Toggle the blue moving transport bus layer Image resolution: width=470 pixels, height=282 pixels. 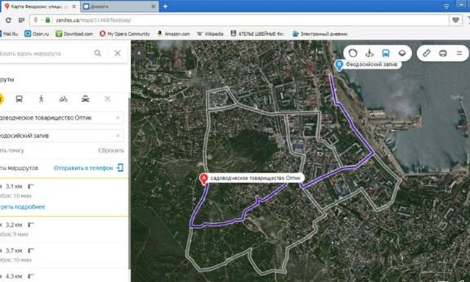[x=386, y=54]
